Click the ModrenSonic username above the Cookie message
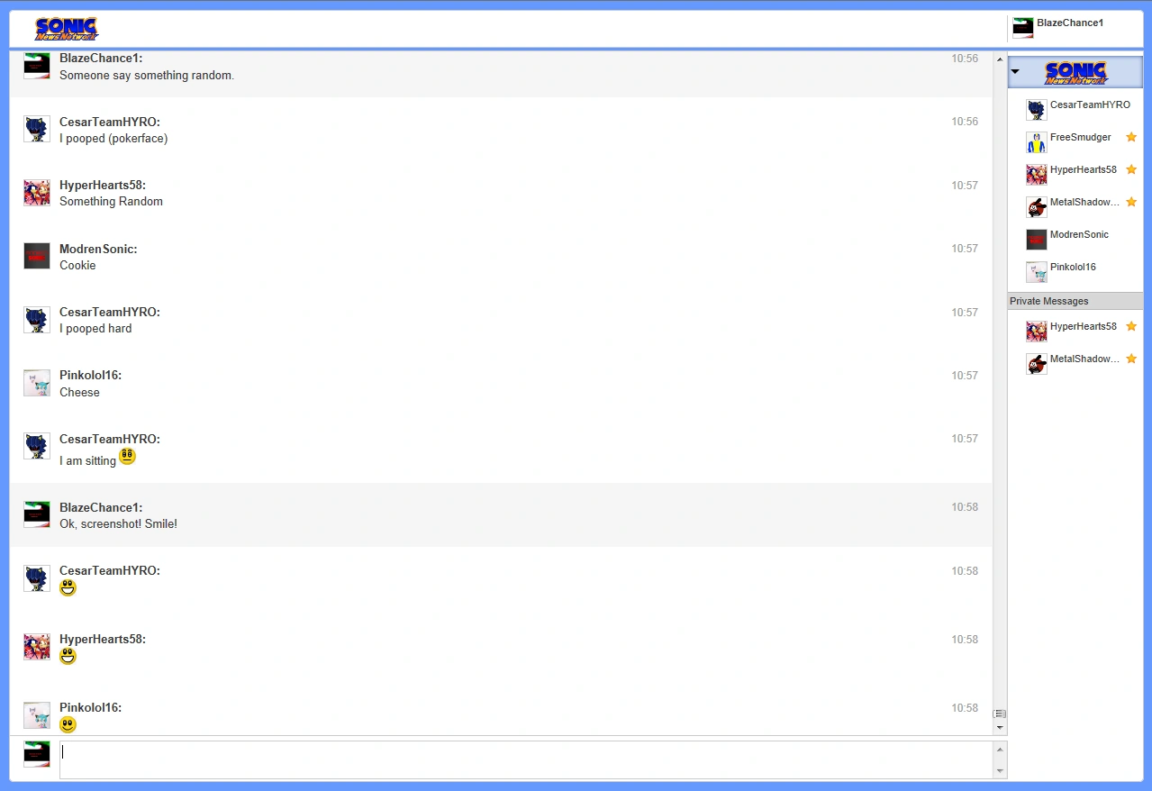The image size is (1152, 791). [x=97, y=249]
